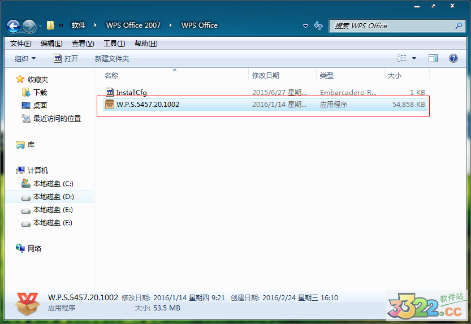Image resolution: width=471 pixels, height=324 pixels.
Task: Navigate to WPS Office 2007 breadcrumb
Action: pyautogui.click(x=133, y=25)
